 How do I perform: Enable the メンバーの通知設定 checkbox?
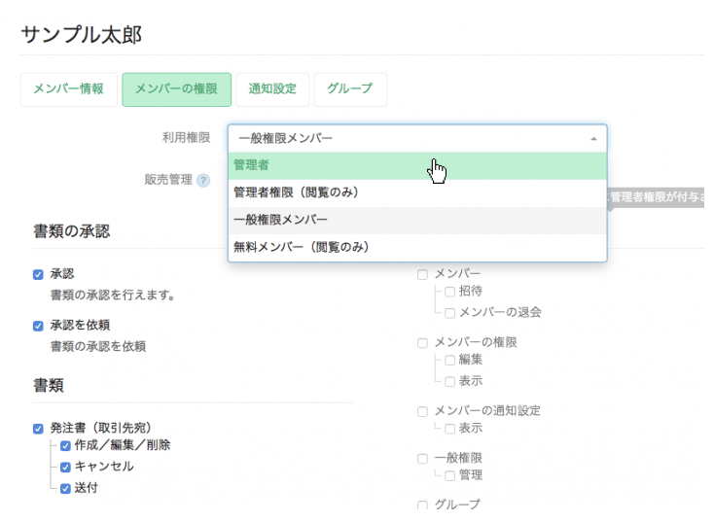point(423,412)
